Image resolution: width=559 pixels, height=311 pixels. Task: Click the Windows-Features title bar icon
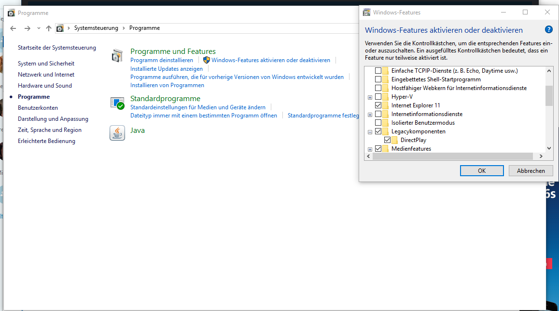[x=366, y=13]
